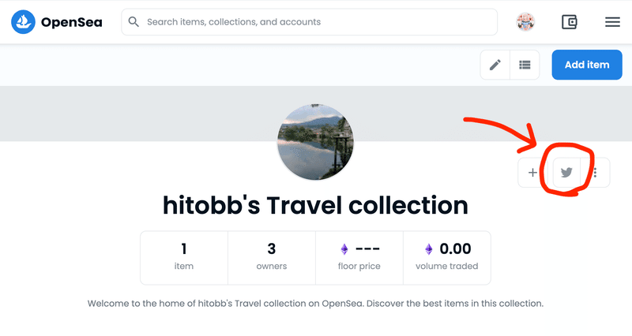The image size is (632, 336).
Task: Select the 1 item stat box
Action: click(184, 258)
